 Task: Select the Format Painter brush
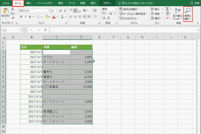tap(12, 18)
